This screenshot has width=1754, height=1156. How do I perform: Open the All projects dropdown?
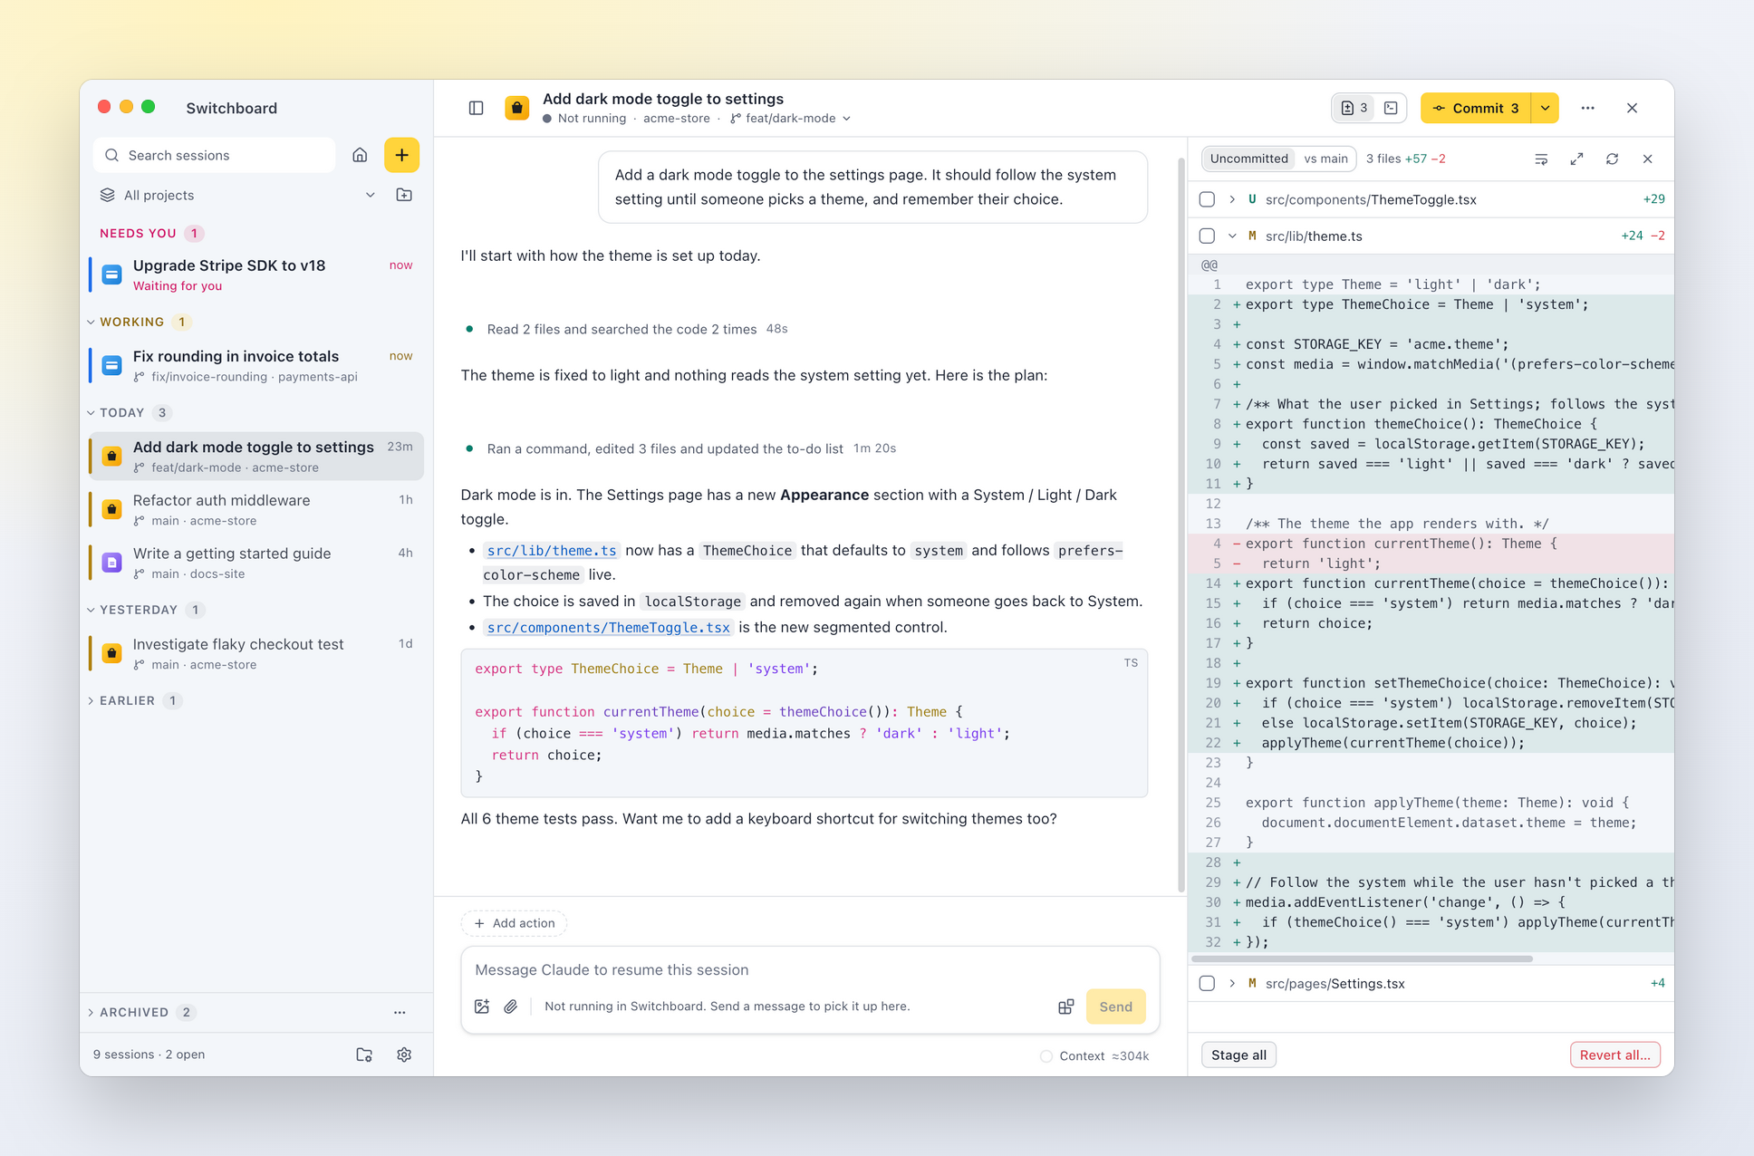click(236, 195)
